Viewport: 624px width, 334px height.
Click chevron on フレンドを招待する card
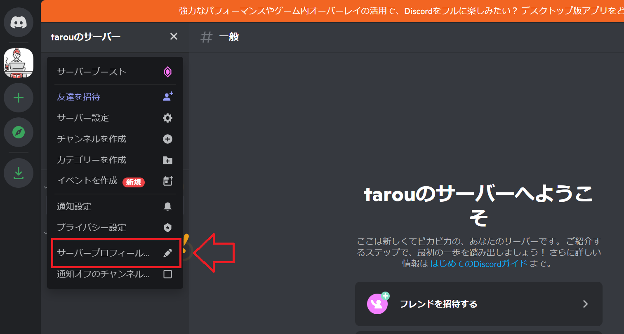[585, 304]
